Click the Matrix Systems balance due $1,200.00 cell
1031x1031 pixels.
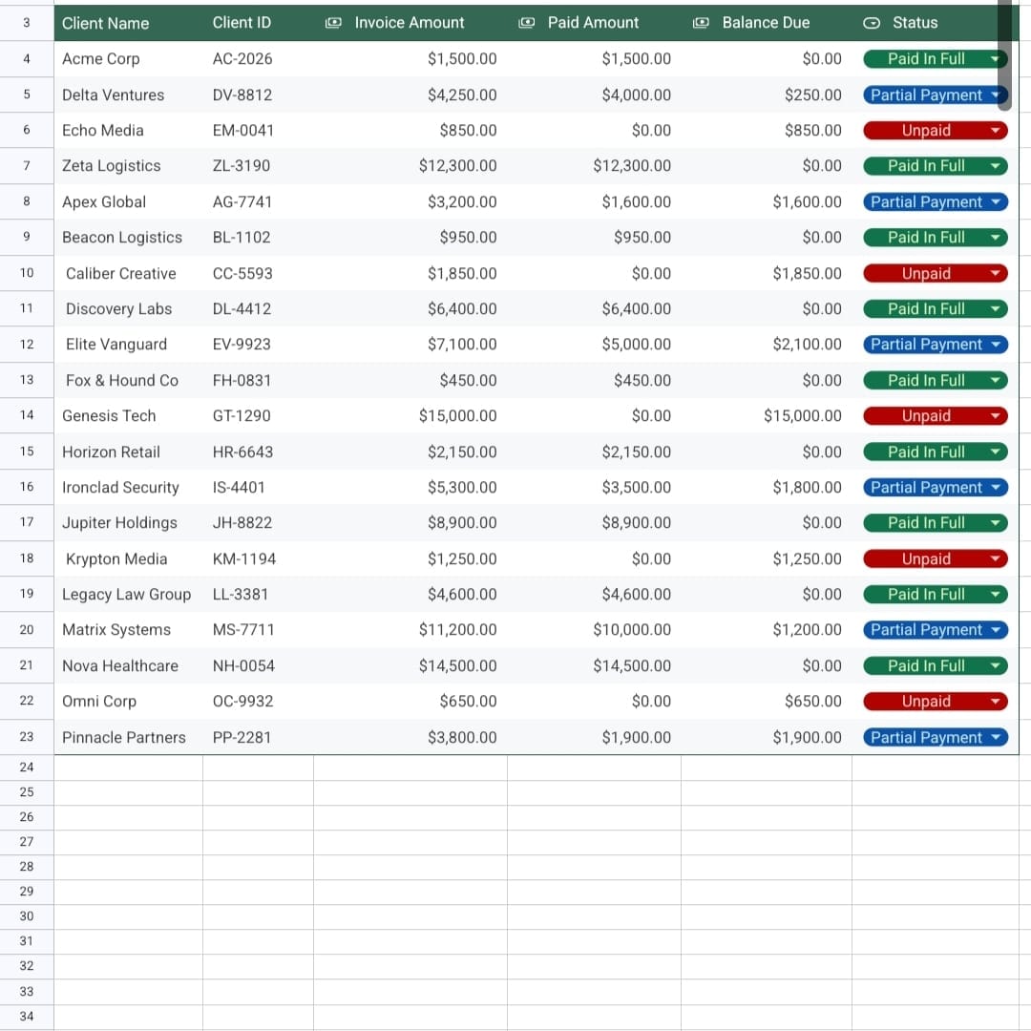click(767, 630)
